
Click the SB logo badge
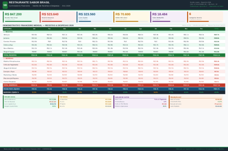pos(5,5)
